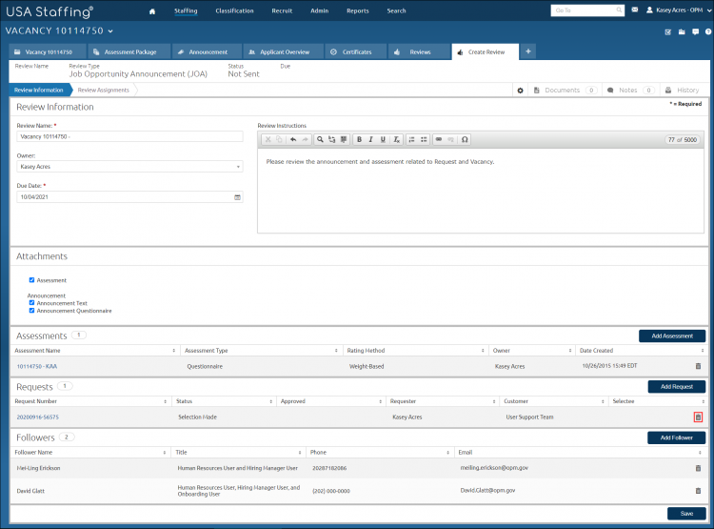Switch to the Assessment Package tab
This screenshot has height=529, width=714.
tap(129, 52)
